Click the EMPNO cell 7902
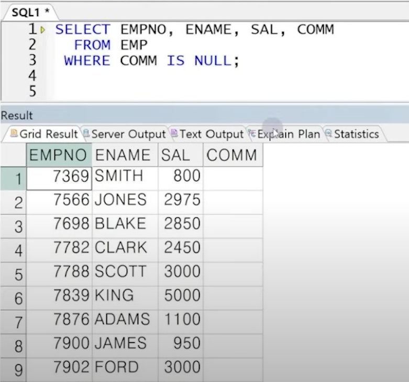 pos(59,370)
